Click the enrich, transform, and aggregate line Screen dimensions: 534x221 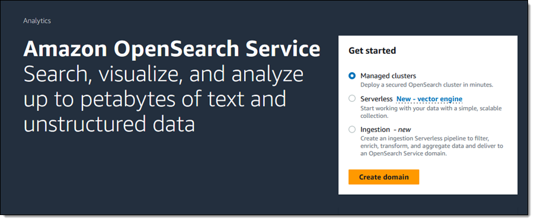pos(432,146)
